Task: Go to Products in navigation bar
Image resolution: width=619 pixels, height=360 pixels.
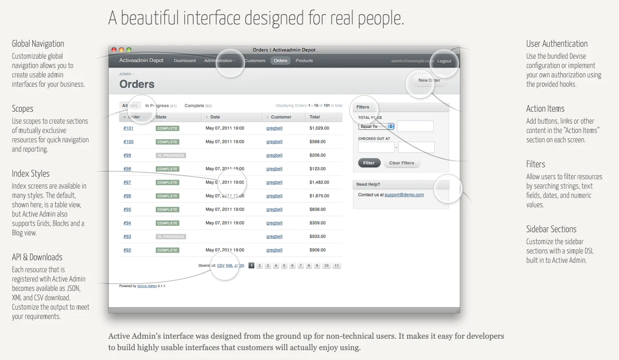Action: (x=304, y=61)
